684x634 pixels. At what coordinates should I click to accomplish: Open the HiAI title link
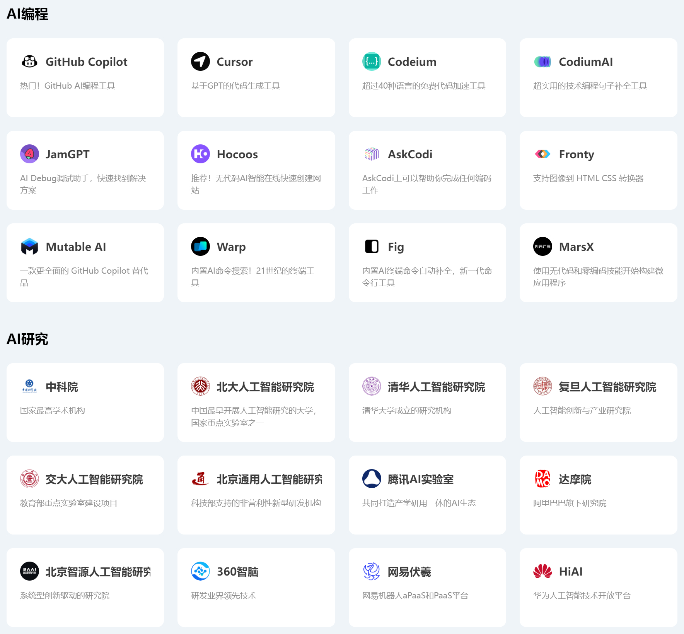[x=571, y=572]
